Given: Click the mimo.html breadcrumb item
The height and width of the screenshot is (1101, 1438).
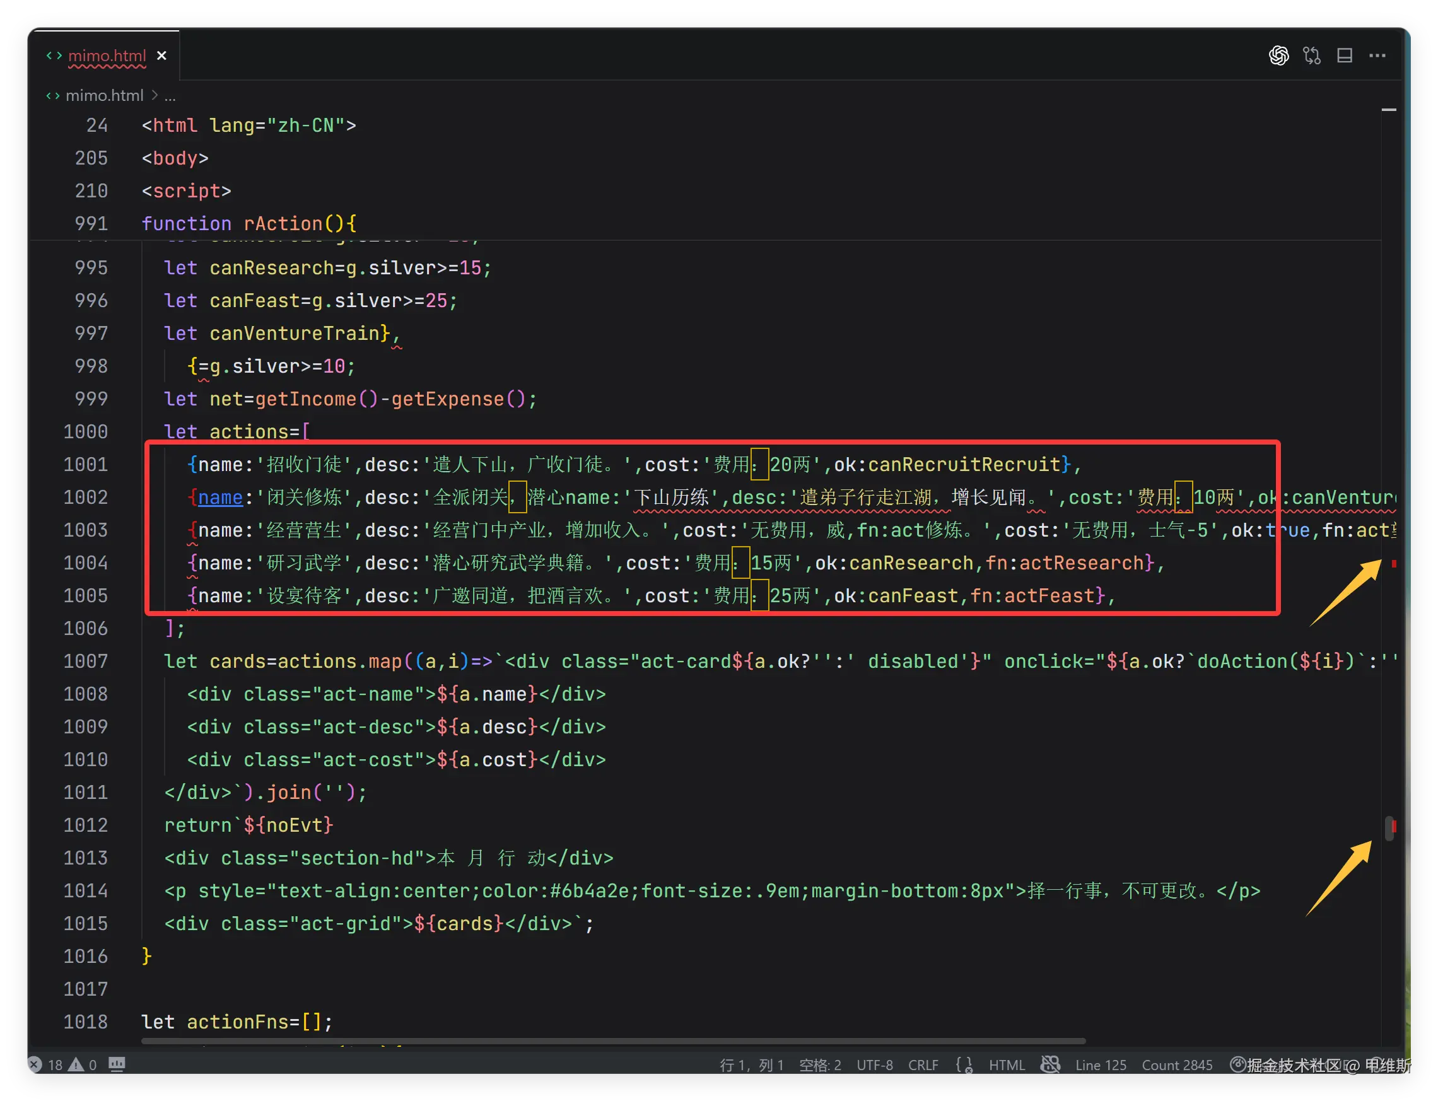Looking at the screenshot, I should pos(104,96).
